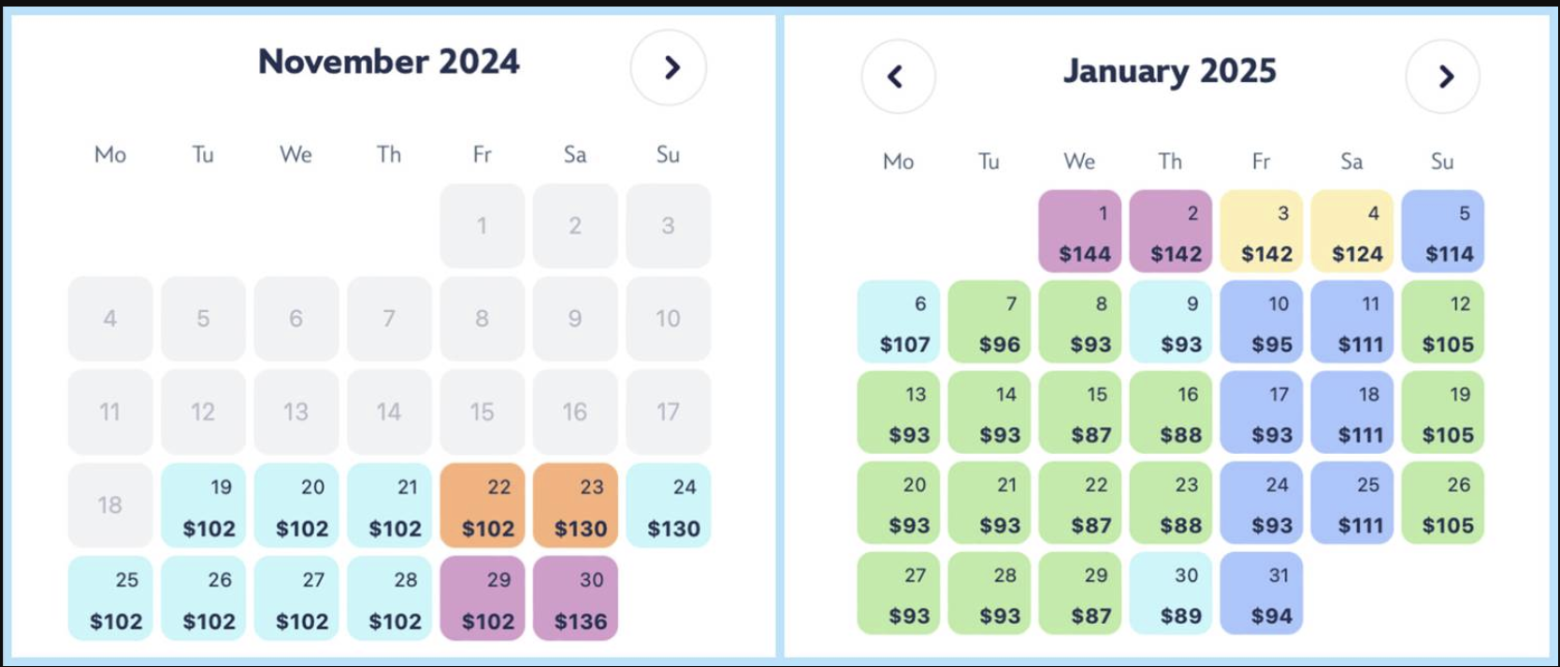Image resolution: width=1560 pixels, height=667 pixels.
Task: Select January 5 at $114
Action: (1443, 232)
